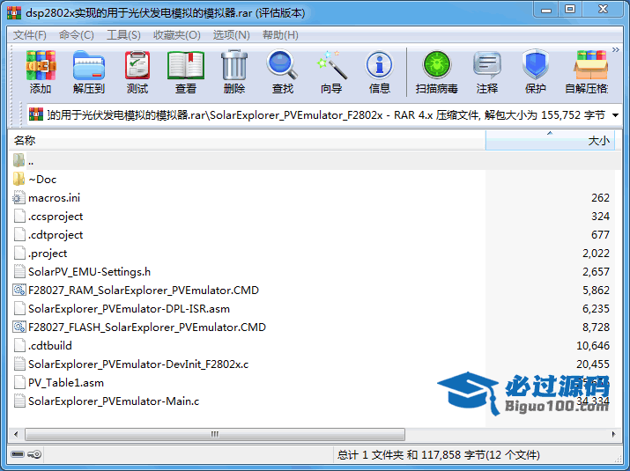The width and height of the screenshot is (630, 471).
Task: Open the 查看 (View) book icon
Action: (186, 71)
